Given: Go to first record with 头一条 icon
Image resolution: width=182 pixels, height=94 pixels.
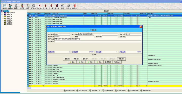Looking at the screenshot, I should (x=39, y=6).
